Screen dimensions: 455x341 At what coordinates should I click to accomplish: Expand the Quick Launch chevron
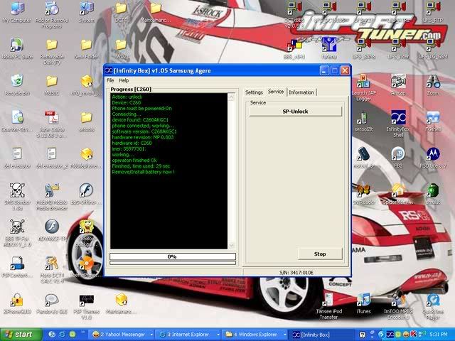[x=82, y=332]
